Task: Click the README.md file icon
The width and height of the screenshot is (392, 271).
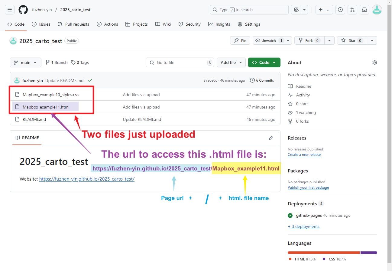Action: 17,119
